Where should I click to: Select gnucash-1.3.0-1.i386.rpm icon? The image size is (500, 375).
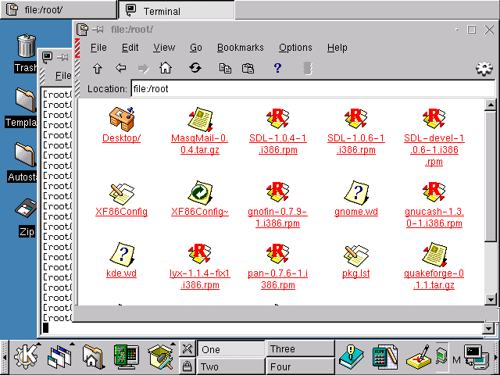pyautogui.click(x=434, y=192)
